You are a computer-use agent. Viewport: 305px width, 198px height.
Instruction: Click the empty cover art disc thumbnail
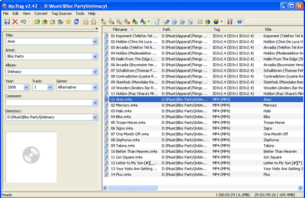[x=31, y=157]
